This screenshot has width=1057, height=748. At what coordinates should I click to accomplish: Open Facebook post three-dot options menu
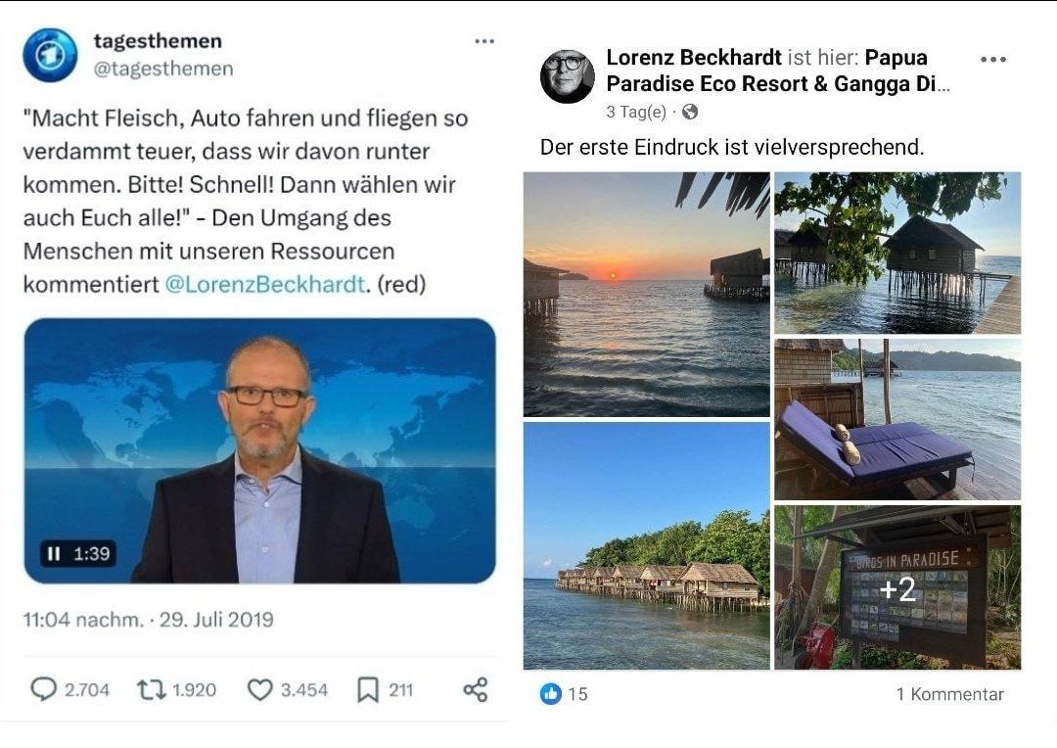coord(993,60)
